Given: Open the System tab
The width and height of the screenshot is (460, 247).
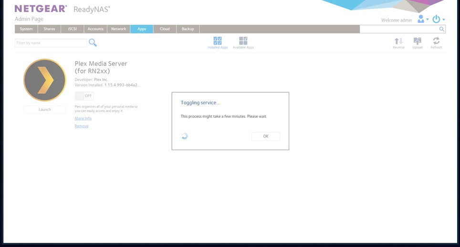Looking at the screenshot, I should coord(26,29).
